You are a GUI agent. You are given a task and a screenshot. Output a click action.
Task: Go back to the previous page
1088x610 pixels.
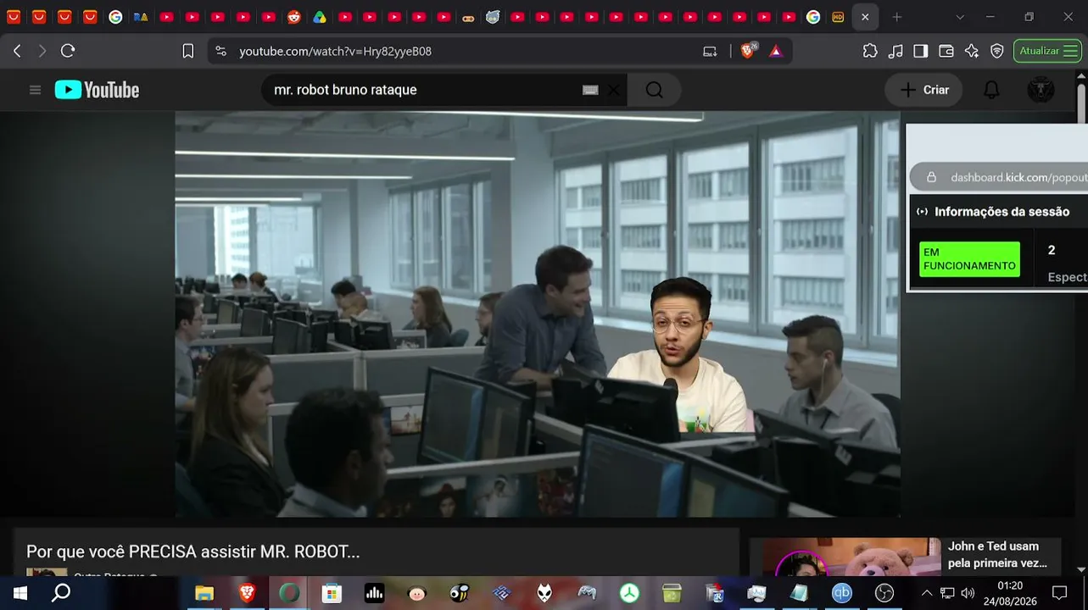pos(17,51)
